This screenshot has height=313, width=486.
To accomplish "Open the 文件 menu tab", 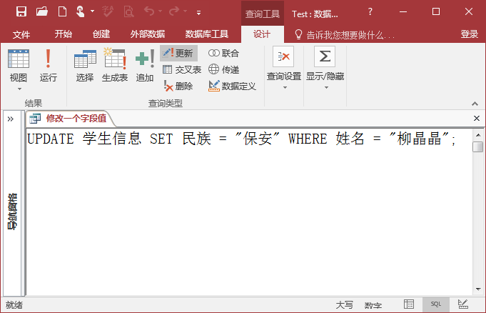I will [21, 34].
